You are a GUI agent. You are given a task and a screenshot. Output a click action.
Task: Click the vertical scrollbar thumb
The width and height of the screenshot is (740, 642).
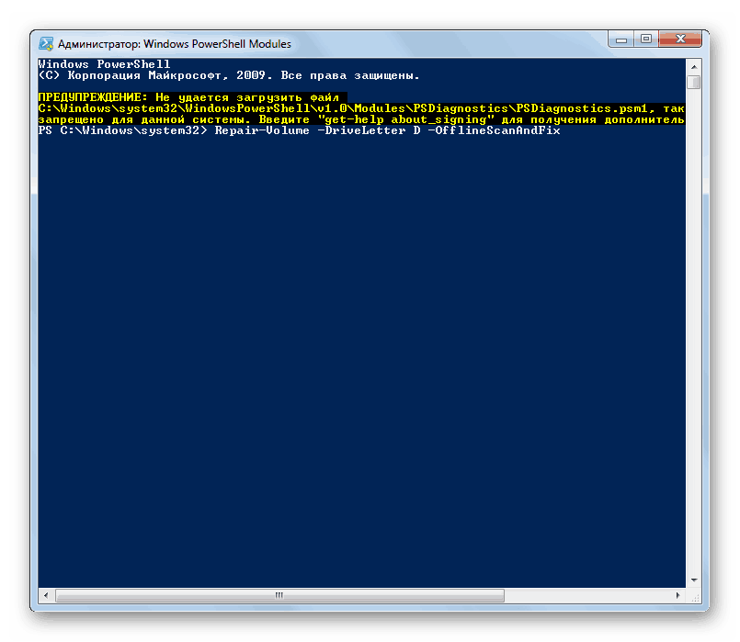[694, 82]
